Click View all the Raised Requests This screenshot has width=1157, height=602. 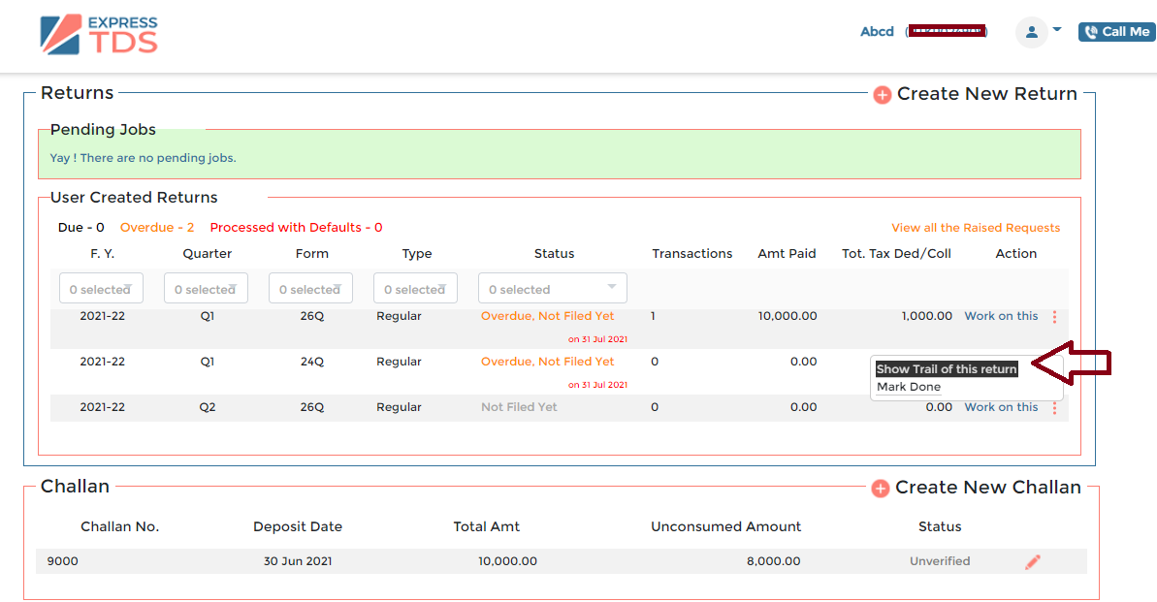(975, 227)
